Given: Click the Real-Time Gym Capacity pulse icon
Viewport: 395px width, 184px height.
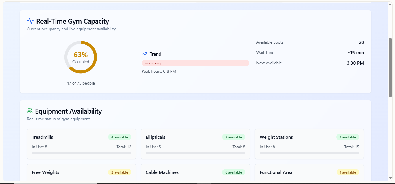Looking at the screenshot, I should [x=30, y=21].
